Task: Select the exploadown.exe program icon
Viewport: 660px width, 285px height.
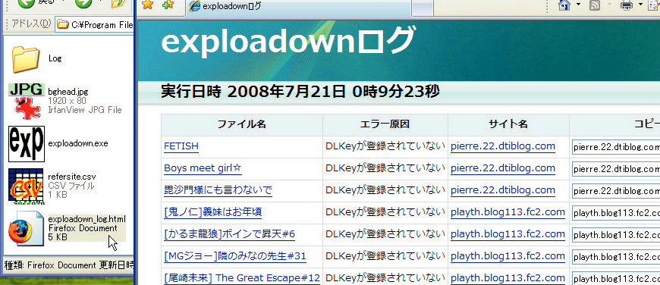Action: [27, 144]
